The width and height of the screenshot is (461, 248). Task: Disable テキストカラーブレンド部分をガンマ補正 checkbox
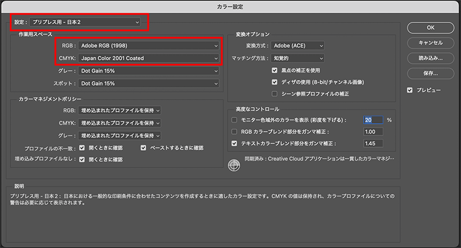point(235,143)
